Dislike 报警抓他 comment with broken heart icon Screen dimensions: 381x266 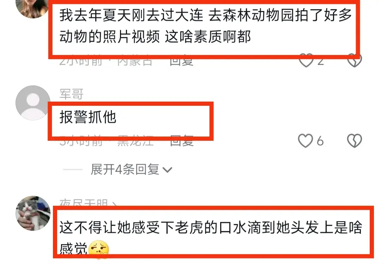click(x=355, y=141)
